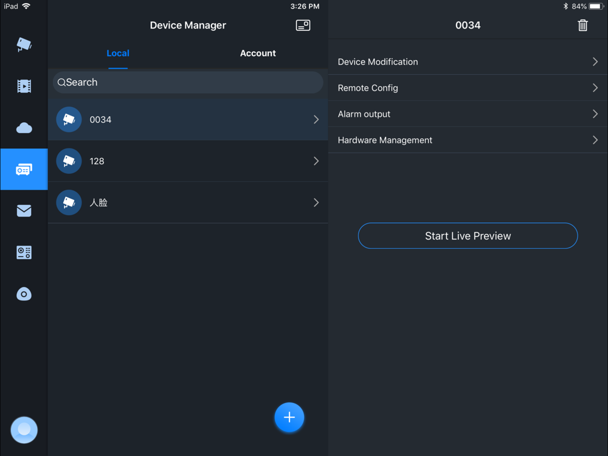This screenshot has height=456, width=608.
Task: Open the Remote Config label
Action: pos(368,88)
